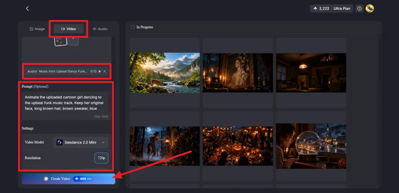Click the 724/1500 character counter
The width and height of the screenshot is (399, 193).
101,117
